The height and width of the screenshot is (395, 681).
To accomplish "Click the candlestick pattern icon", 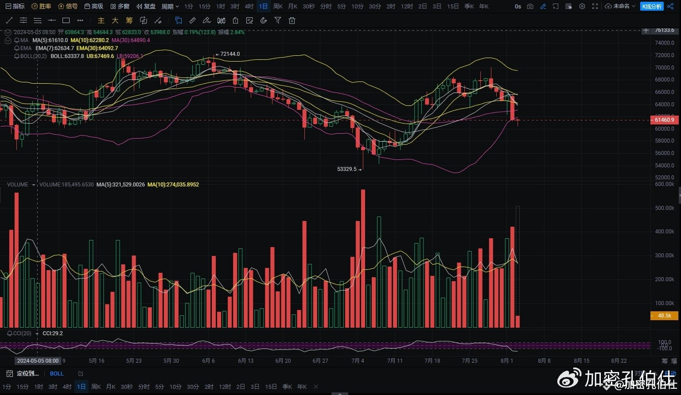I will click(221, 20).
